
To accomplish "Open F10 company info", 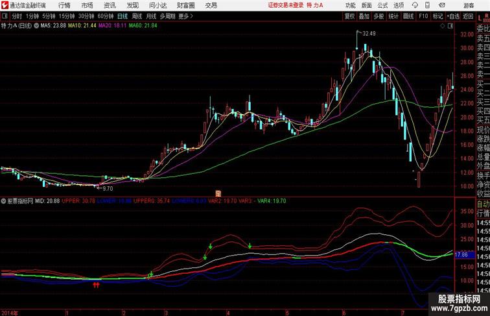I will (423, 16).
